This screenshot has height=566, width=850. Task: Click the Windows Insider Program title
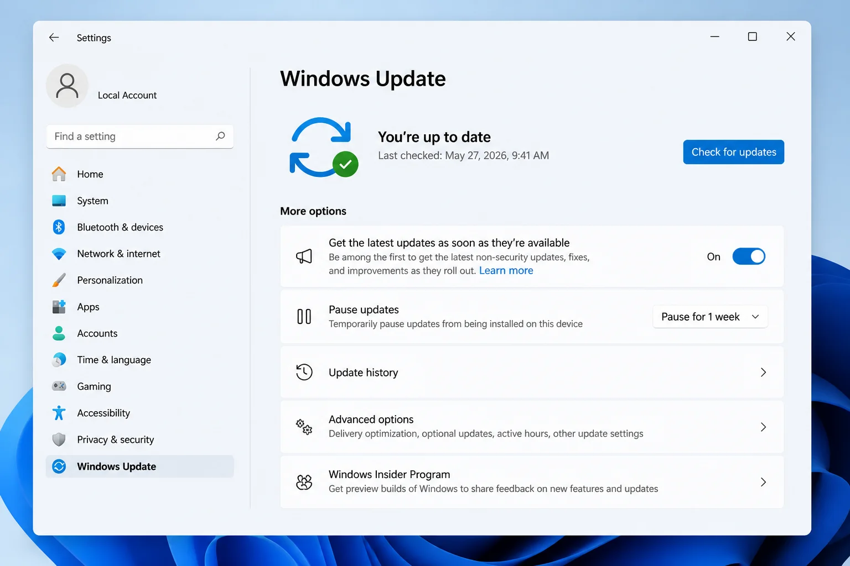[390, 474]
